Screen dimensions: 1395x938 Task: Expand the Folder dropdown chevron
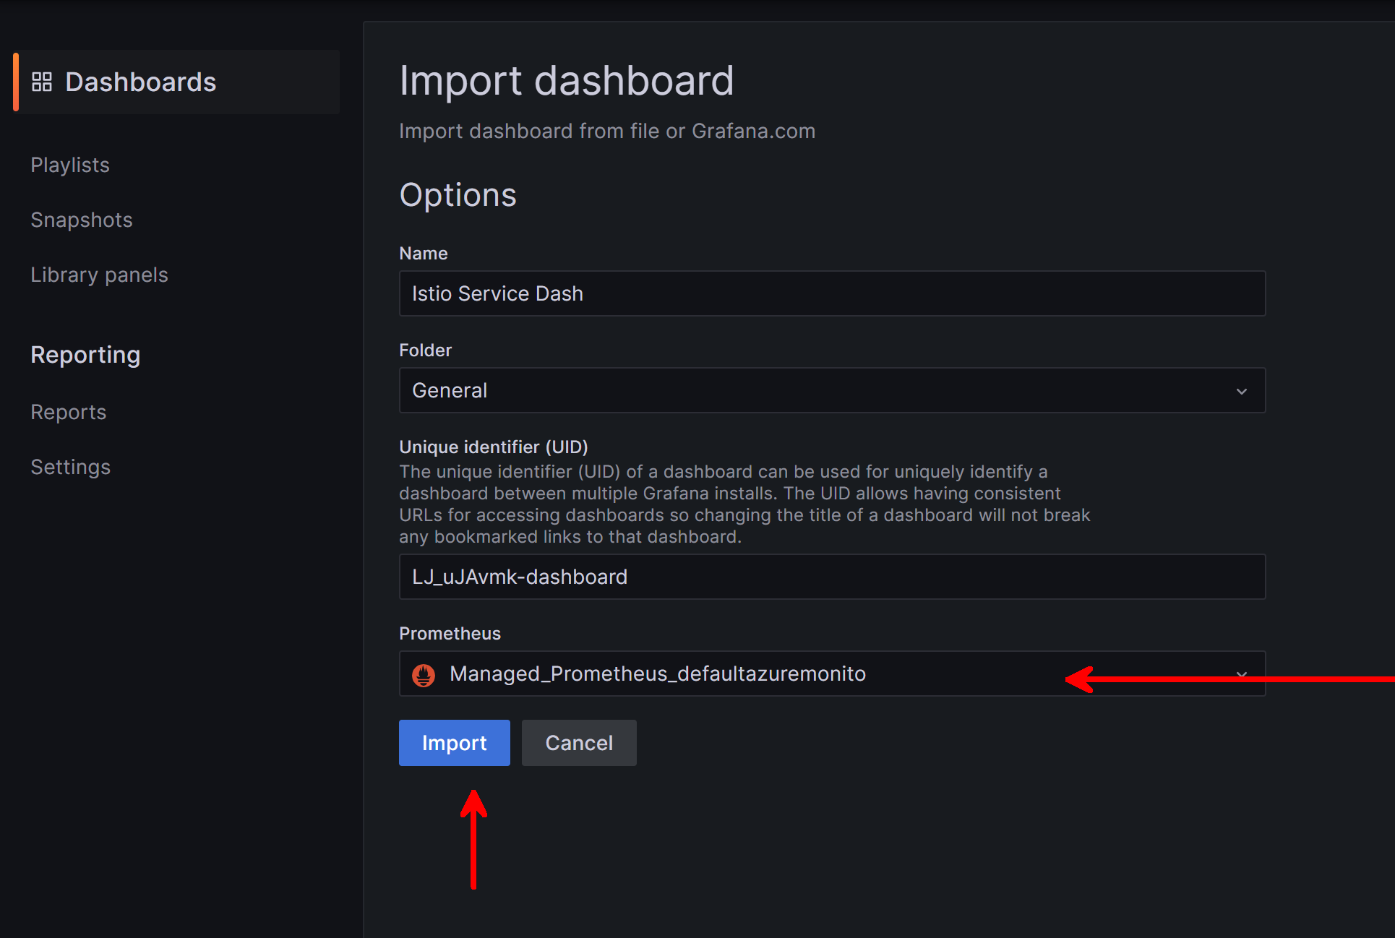tap(1241, 391)
